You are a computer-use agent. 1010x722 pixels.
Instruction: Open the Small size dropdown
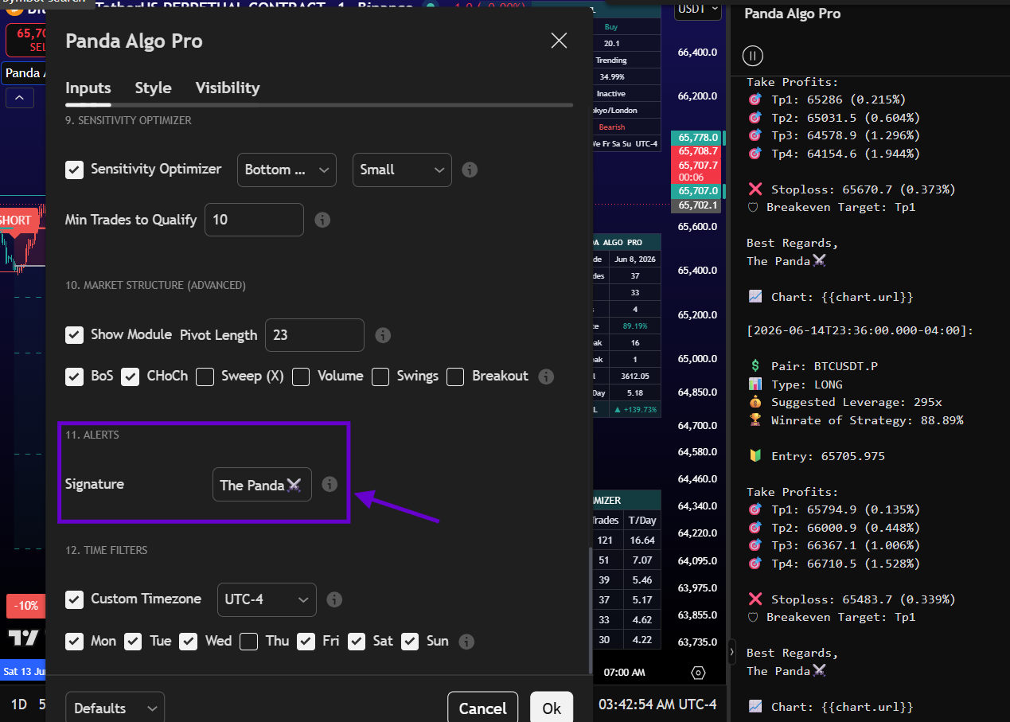click(x=402, y=170)
